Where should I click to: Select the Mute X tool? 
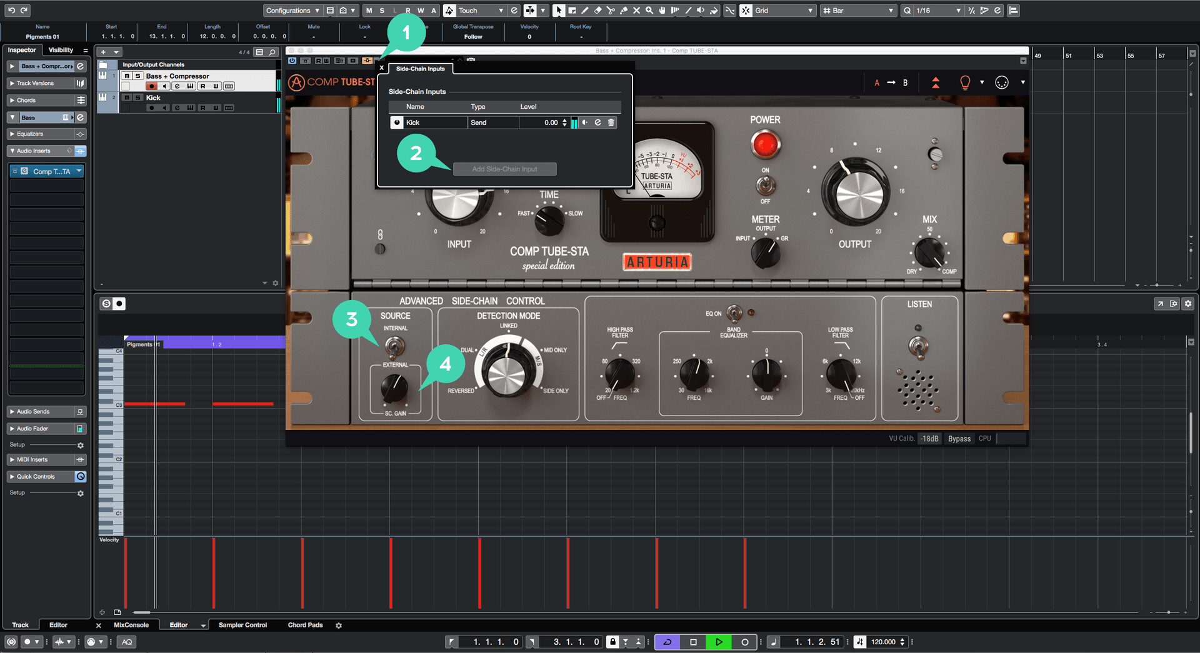click(x=636, y=10)
